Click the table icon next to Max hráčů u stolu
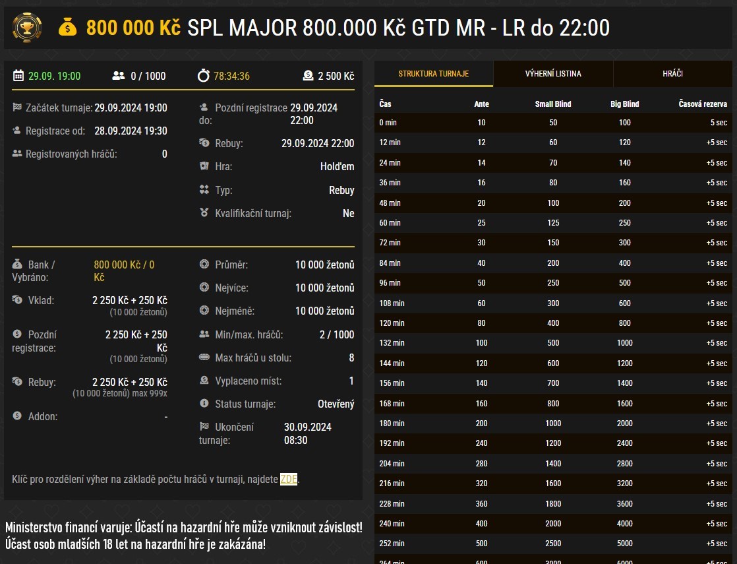Viewport: 737px width, 564px height. [x=203, y=358]
